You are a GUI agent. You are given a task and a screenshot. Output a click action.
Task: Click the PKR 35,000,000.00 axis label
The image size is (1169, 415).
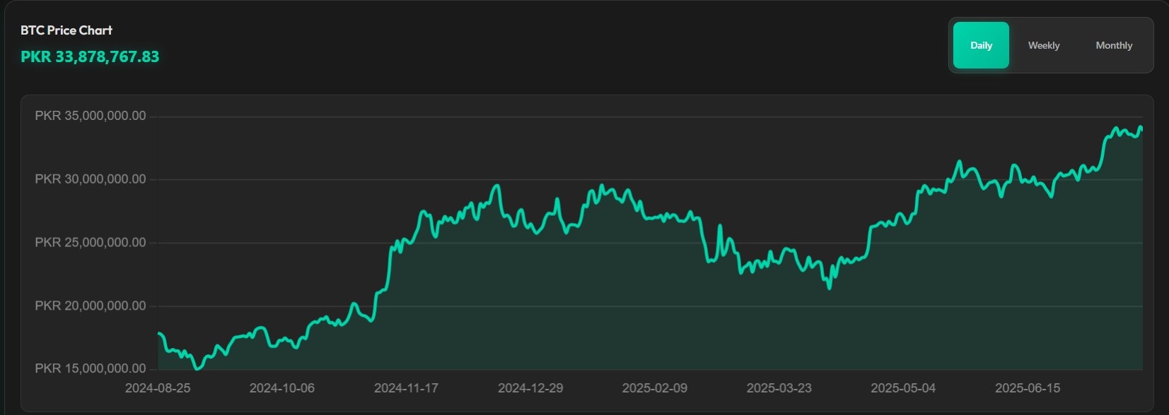point(91,116)
